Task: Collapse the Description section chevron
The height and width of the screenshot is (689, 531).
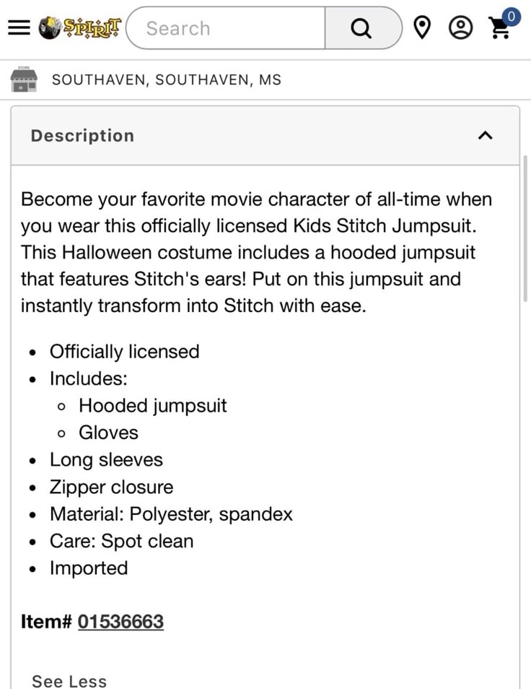Action: (486, 136)
